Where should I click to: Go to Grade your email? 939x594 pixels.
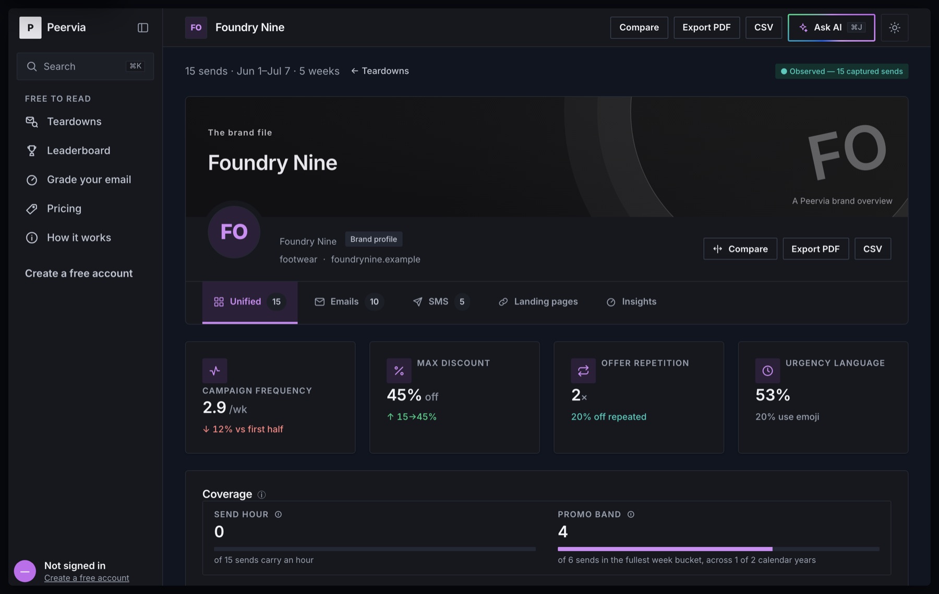coord(85,180)
